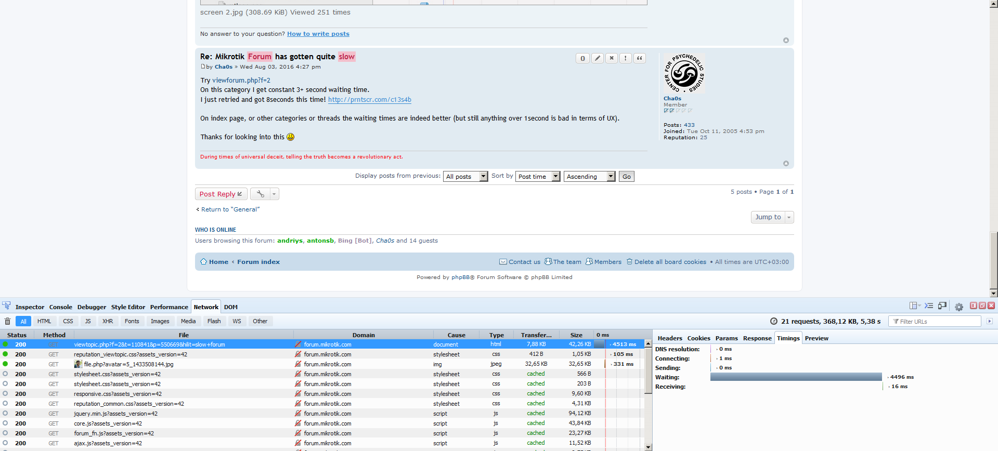Screen dimensions: 998x451
Task: Toggle the CSS network filter
Action: [x=68, y=321]
